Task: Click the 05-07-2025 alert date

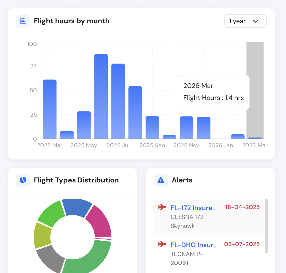Action: (x=242, y=244)
